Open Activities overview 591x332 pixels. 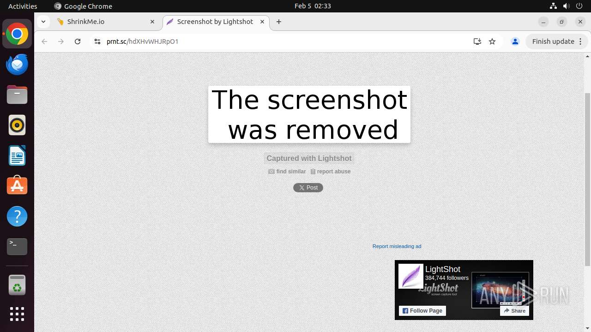[x=23, y=6]
